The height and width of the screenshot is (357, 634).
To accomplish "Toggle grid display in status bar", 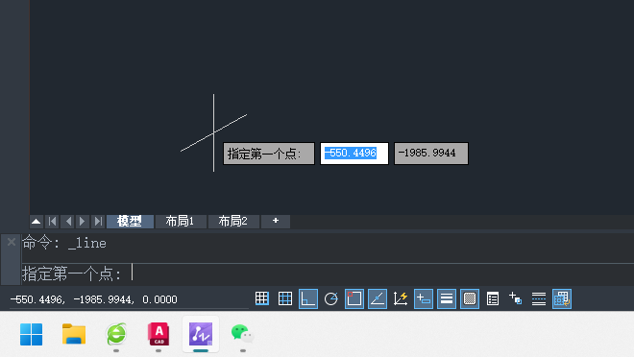I will [285, 298].
